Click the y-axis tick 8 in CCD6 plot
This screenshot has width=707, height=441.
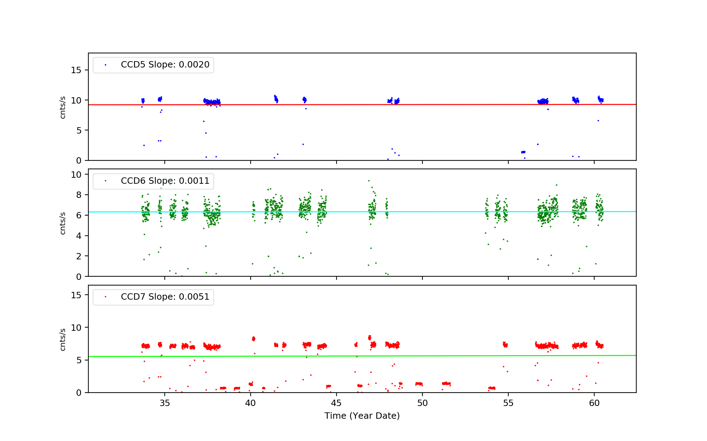[x=78, y=195]
